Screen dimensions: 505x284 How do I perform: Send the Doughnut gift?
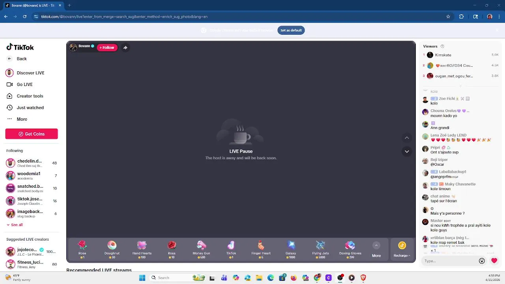pos(112,249)
